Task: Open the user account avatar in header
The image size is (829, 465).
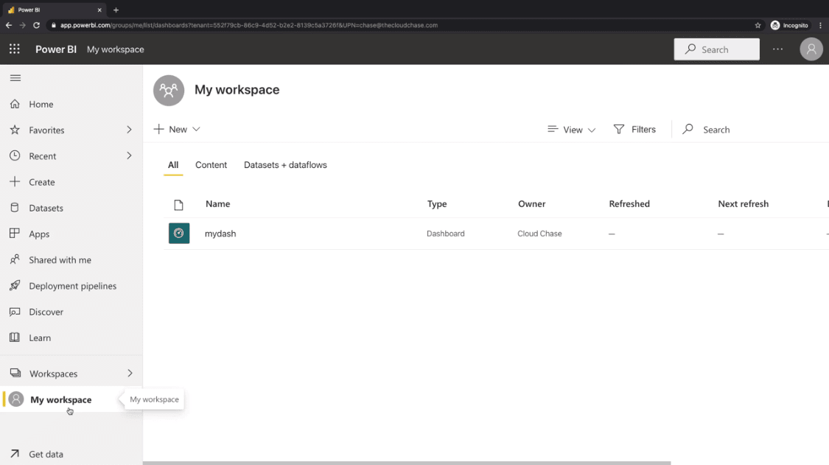Action: click(x=811, y=49)
